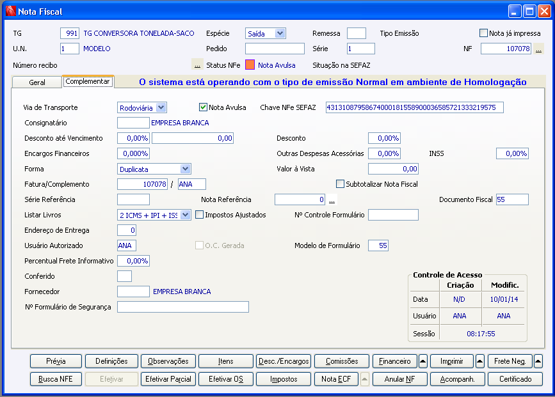The width and height of the screenshot is (555, 397).
Task: Click the Pedido input field
Action: click(275, 49)
